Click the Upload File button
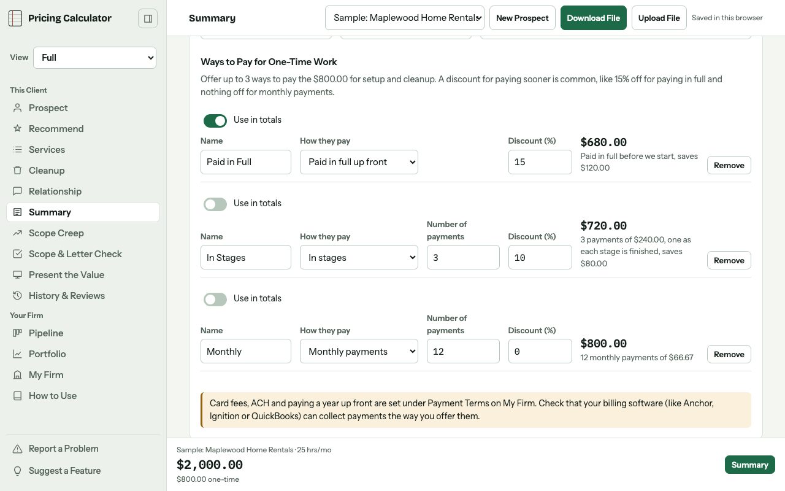 pos(659,18)
